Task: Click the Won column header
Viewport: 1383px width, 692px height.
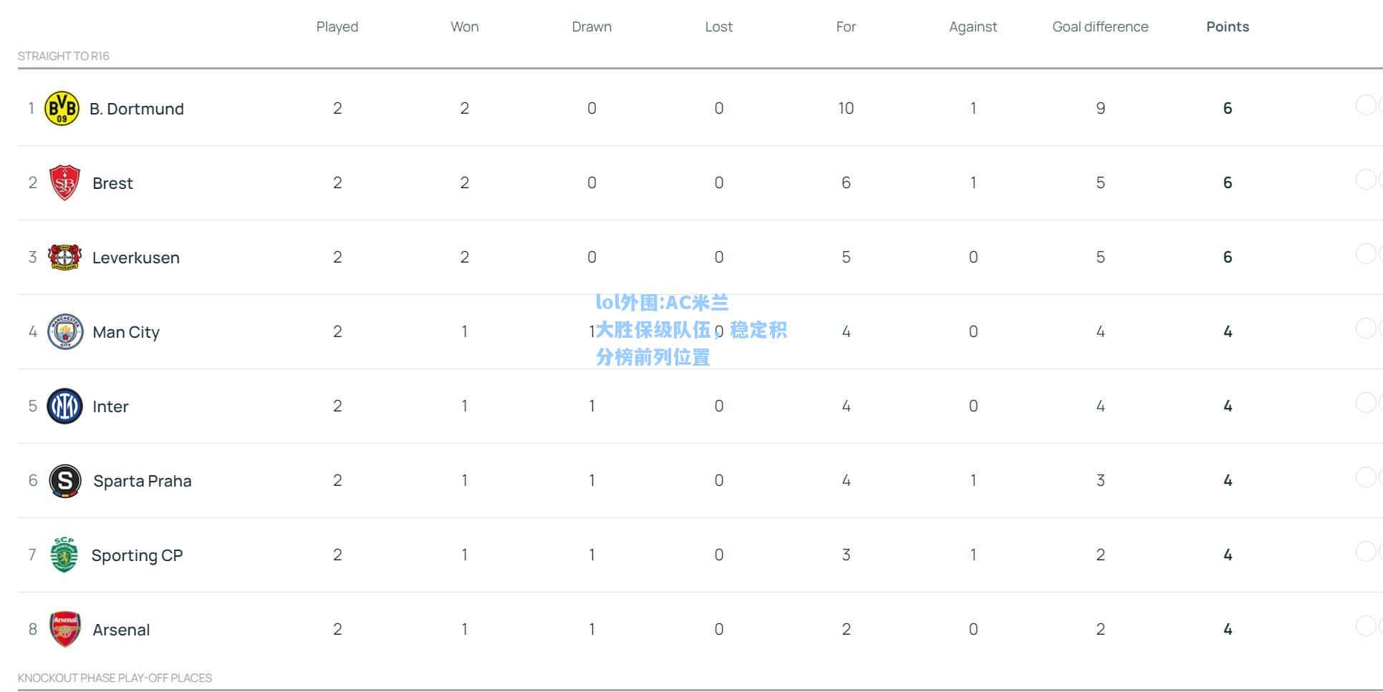Action: [x=465, y=26]
